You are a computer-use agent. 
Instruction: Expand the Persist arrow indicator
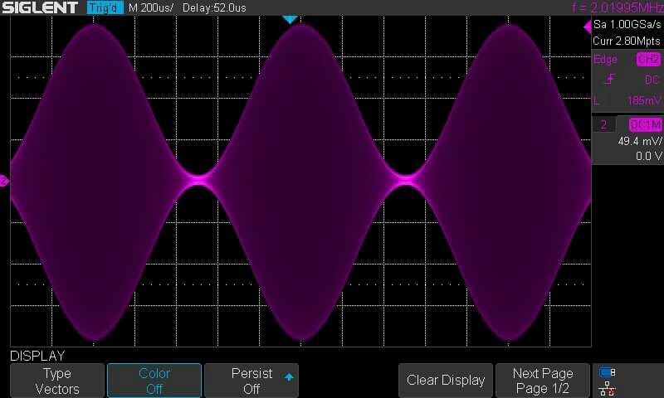click(x=289, y=377)
